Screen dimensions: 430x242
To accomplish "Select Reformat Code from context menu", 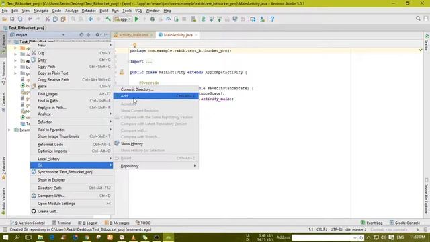I will [x=72, y=145].
